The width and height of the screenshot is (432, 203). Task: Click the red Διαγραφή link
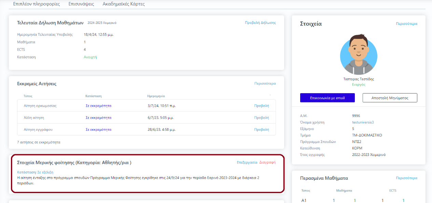coord(267,162)
